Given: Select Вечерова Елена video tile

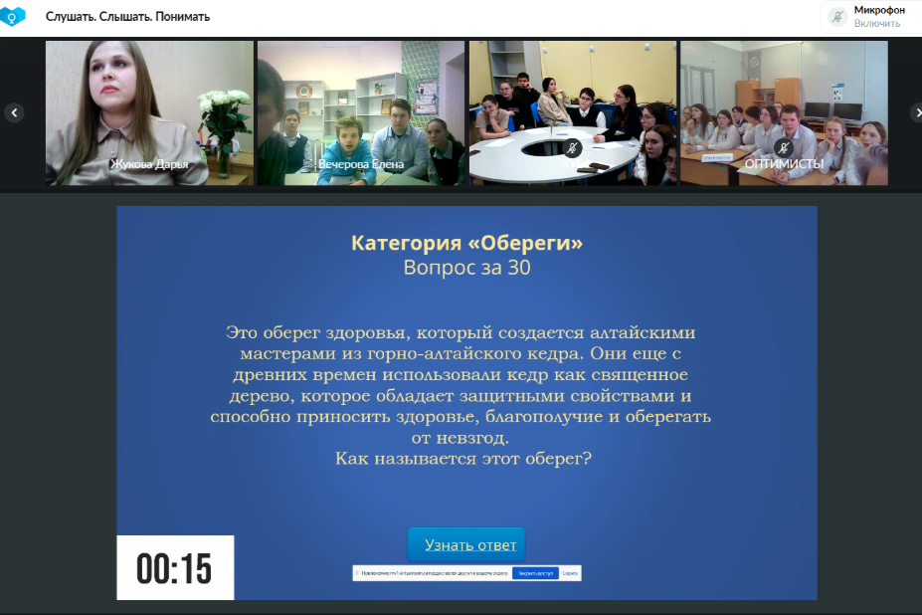Looking at the screenshot, I should 360,112.
